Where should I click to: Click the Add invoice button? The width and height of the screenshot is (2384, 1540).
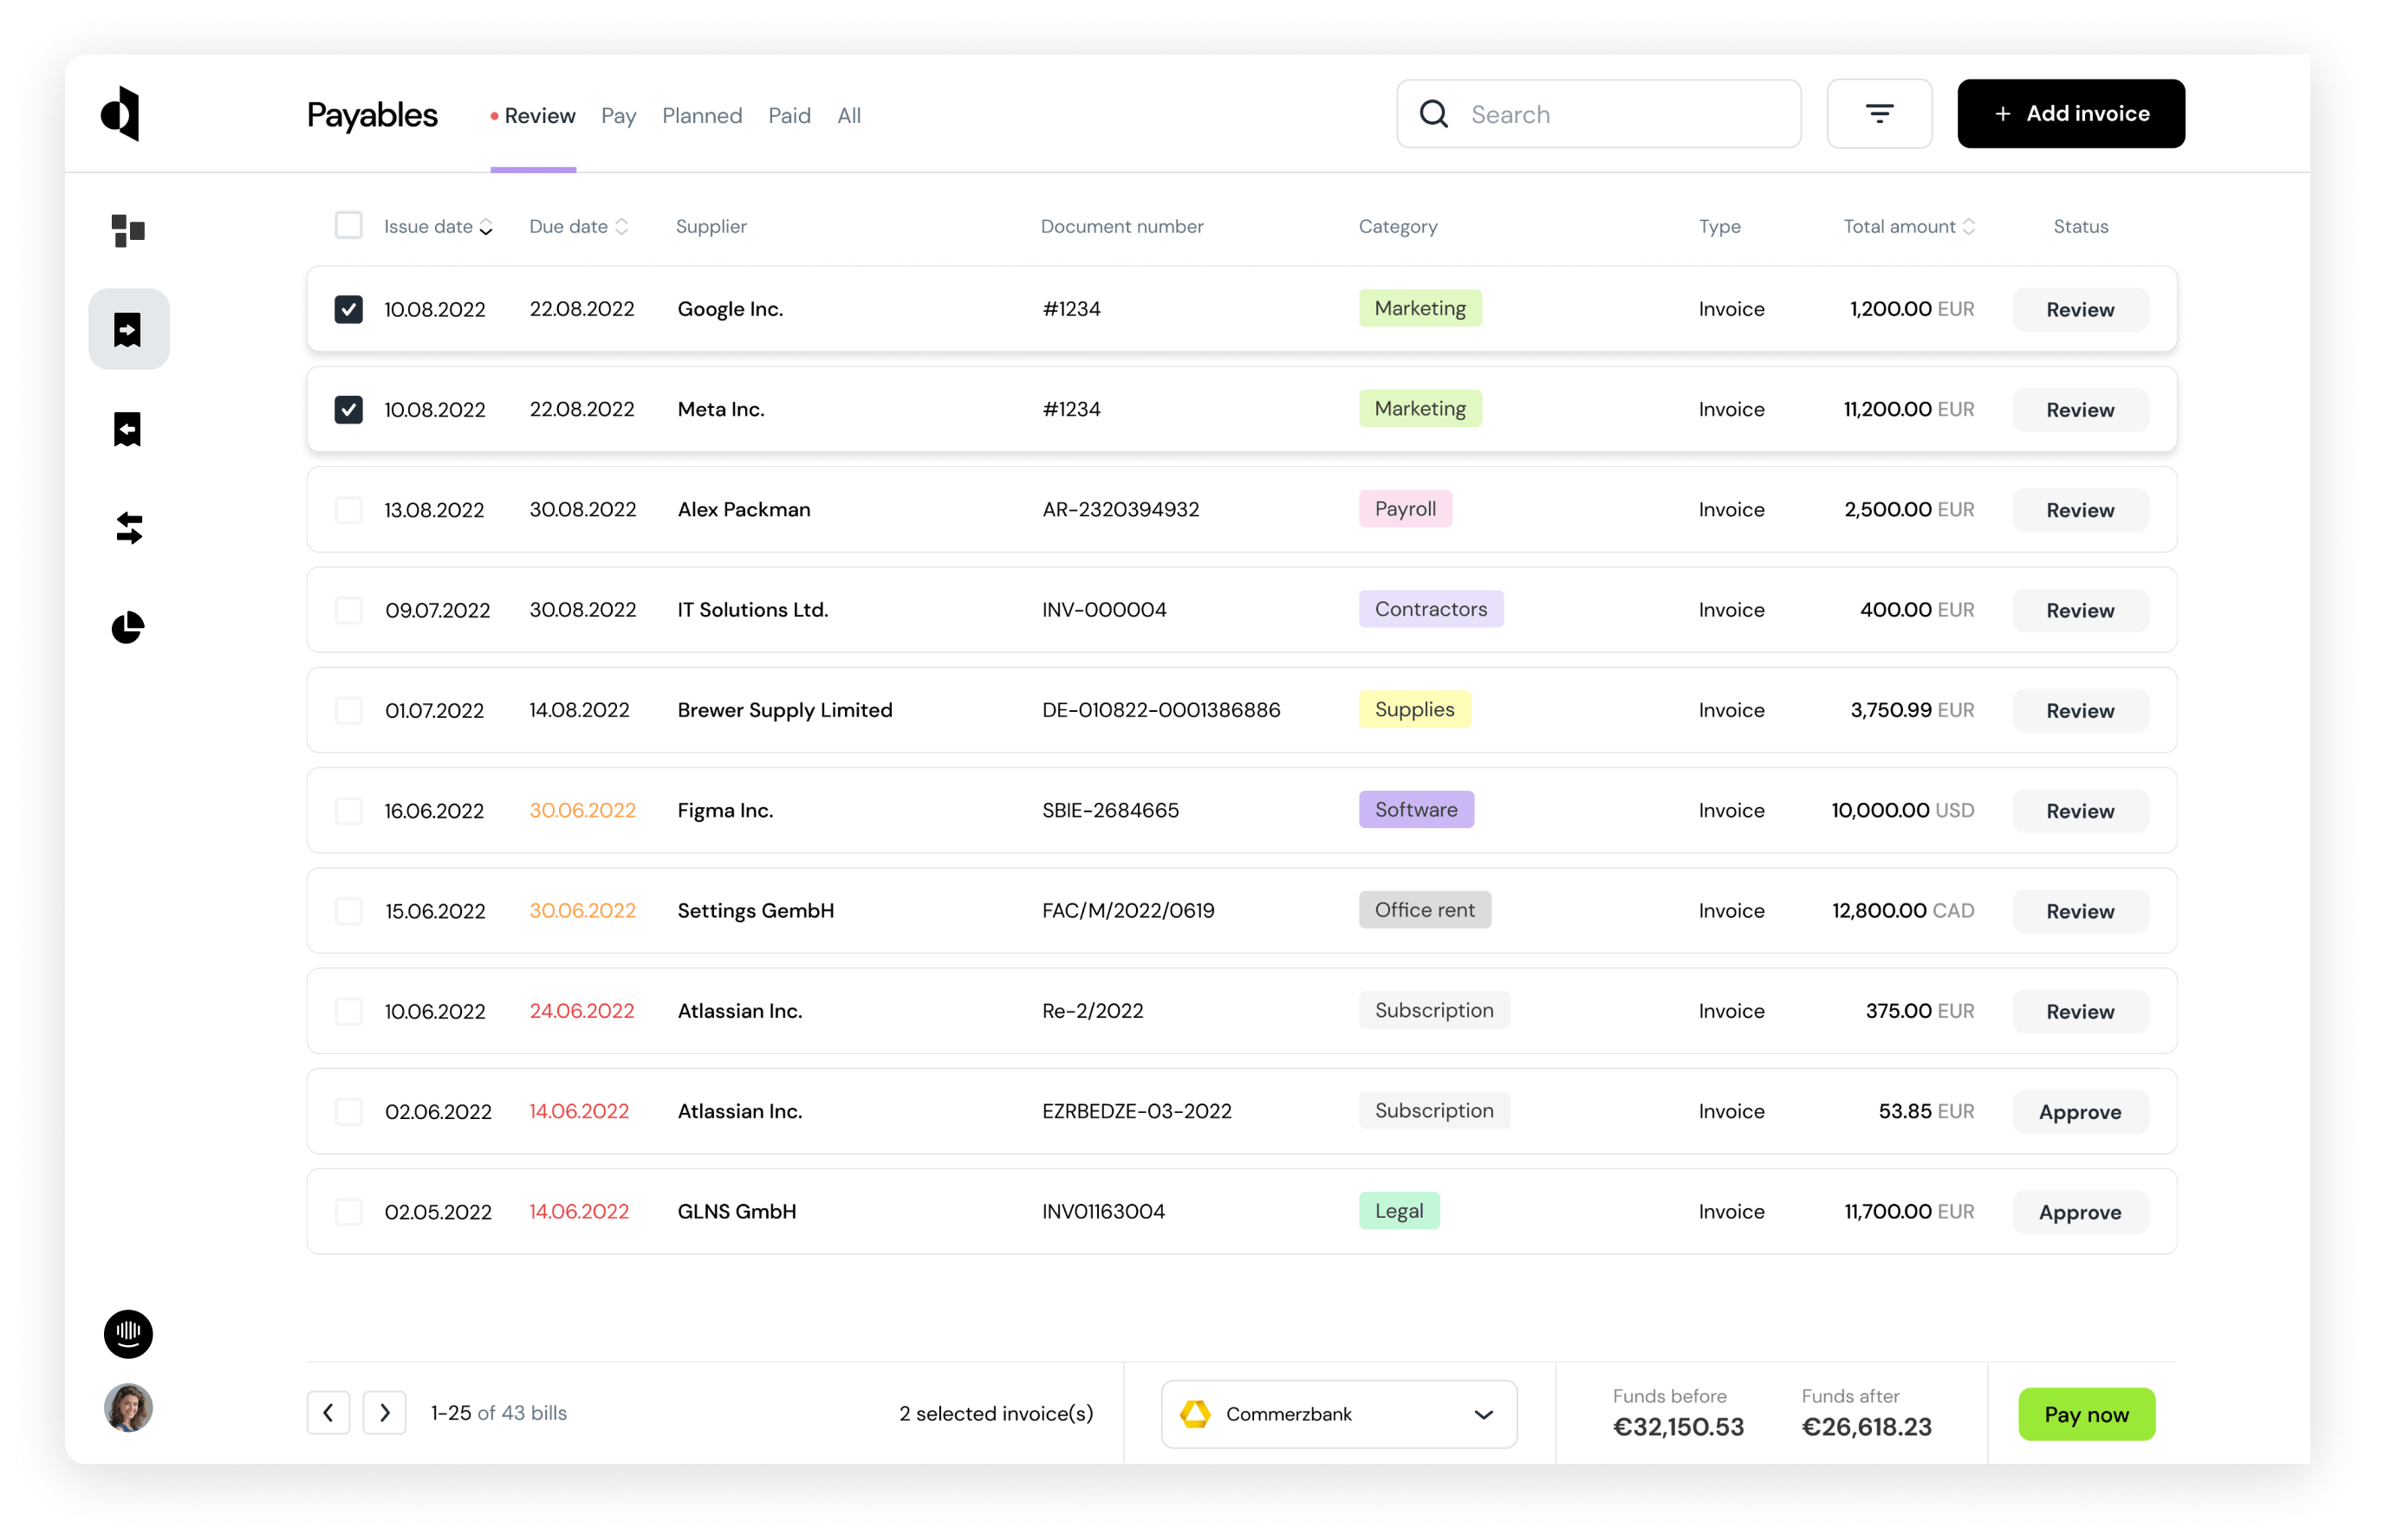[2071, 114]
